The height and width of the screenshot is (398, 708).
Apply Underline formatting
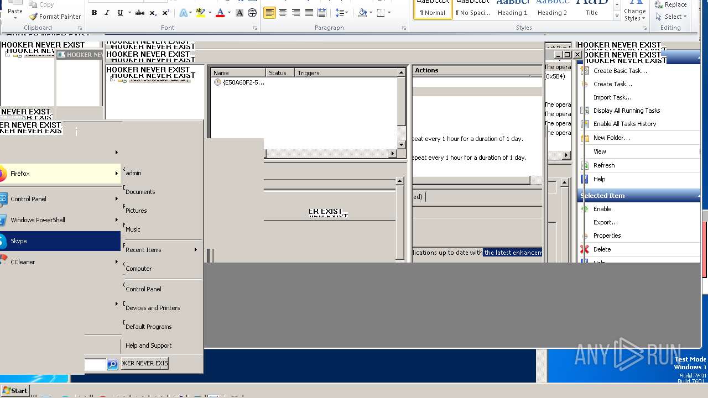(x=119, y=13)
